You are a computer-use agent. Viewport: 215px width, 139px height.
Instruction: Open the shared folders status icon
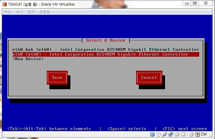click(177, 134)
